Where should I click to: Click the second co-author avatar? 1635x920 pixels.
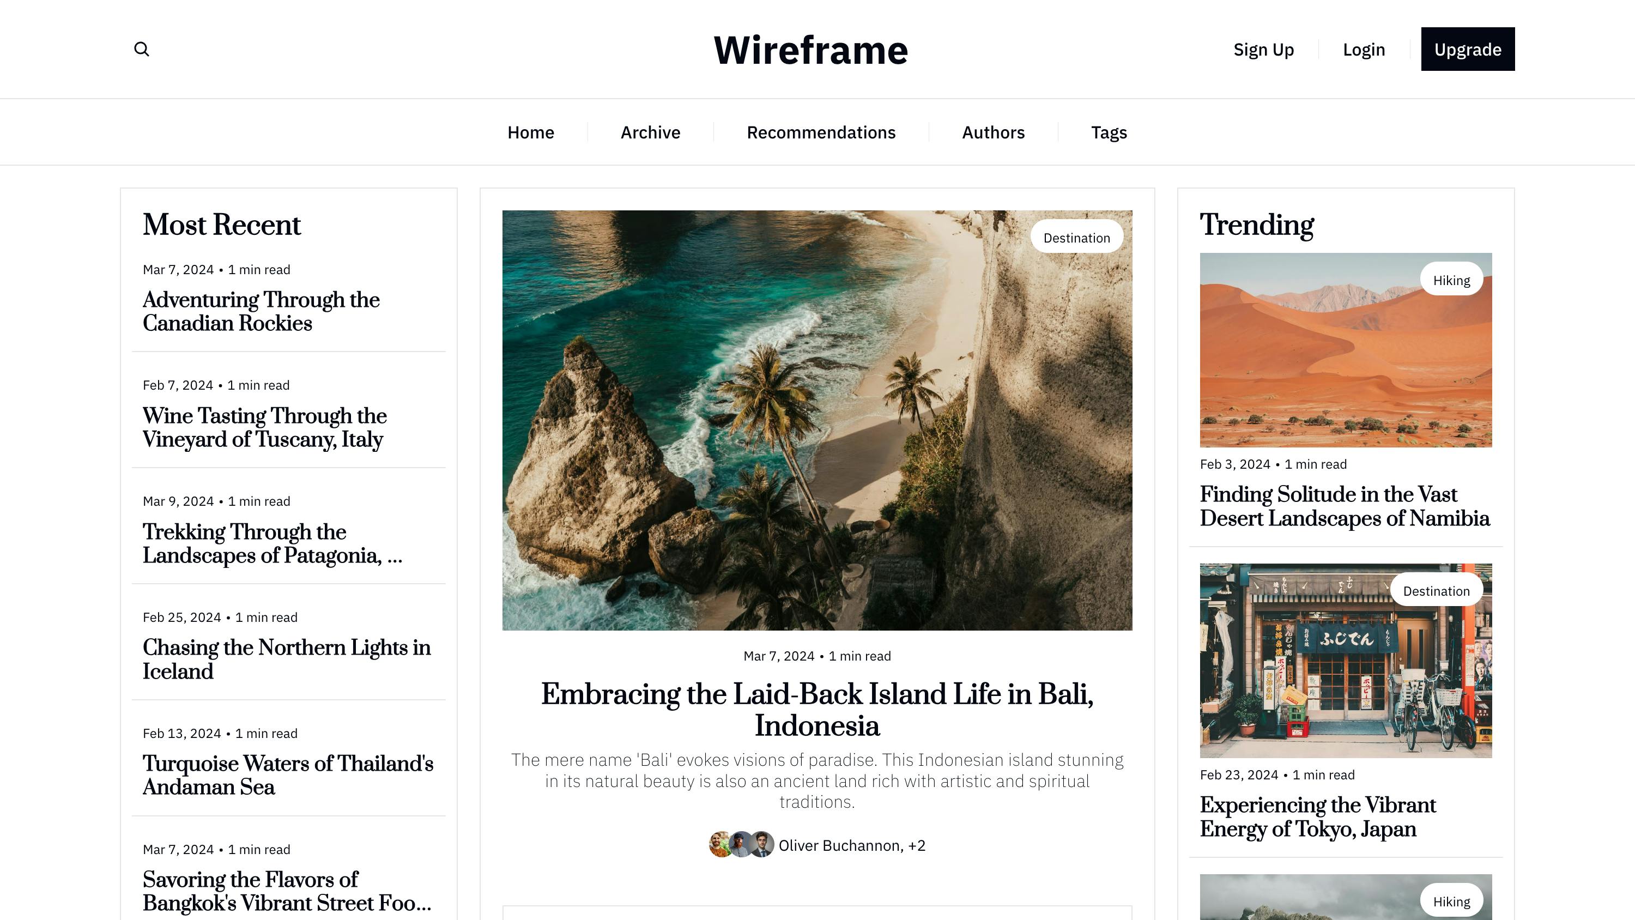741,845
